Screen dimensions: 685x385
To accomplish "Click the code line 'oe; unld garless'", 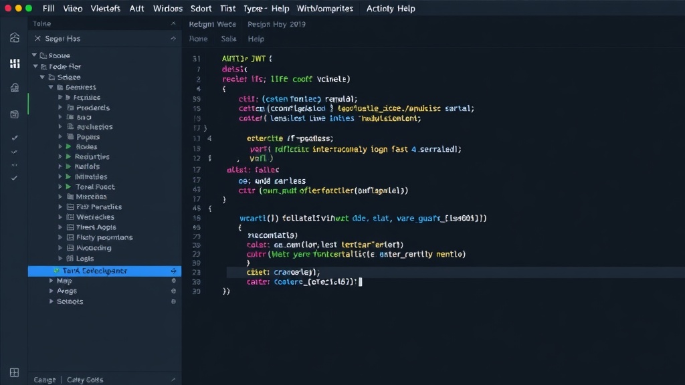I will 272,180.
